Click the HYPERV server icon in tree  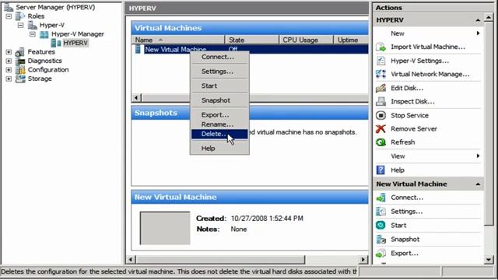[56, 43]
